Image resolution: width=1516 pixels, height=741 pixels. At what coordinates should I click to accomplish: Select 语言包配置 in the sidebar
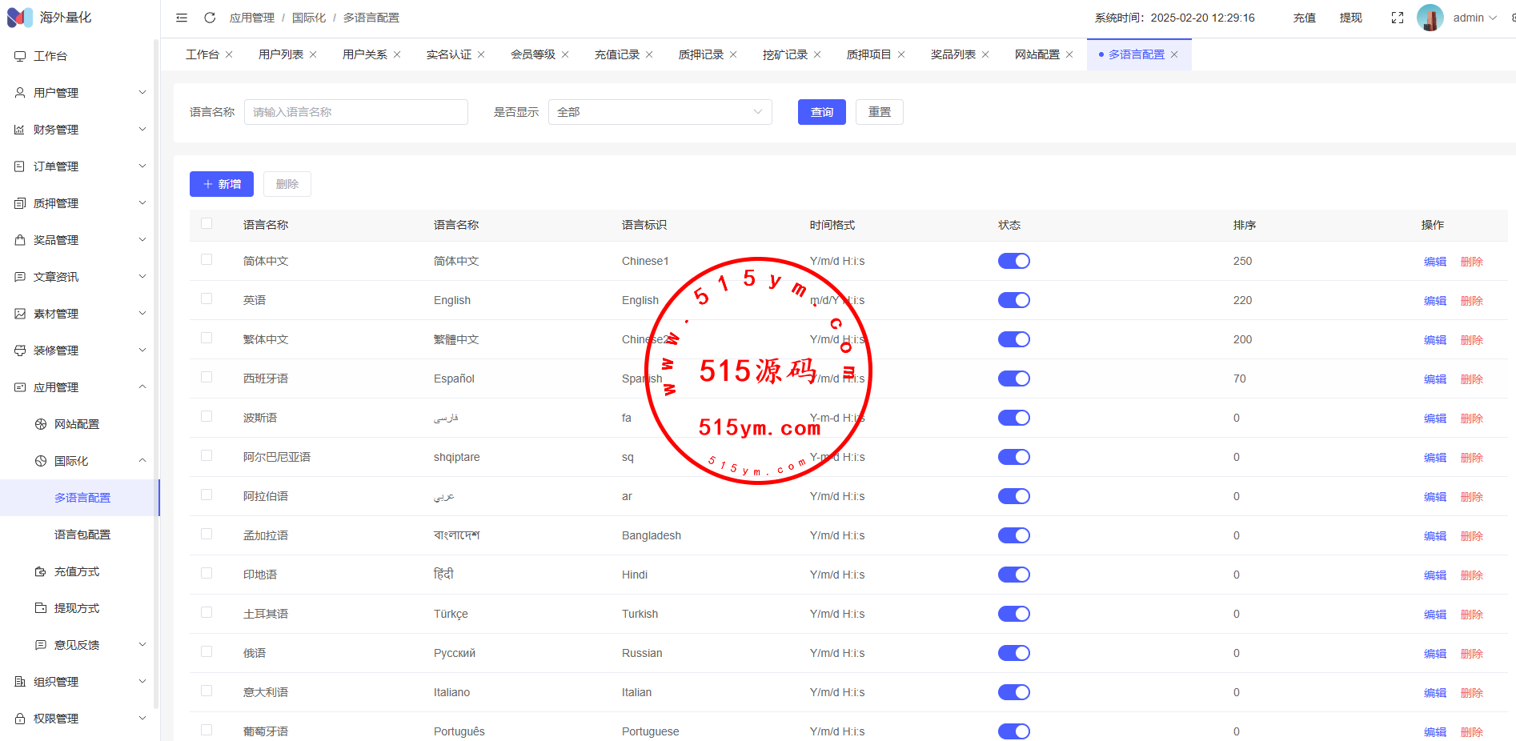click(x=82, y=535)
